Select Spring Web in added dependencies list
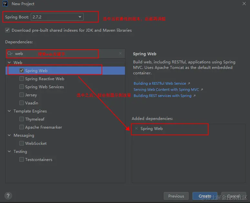 151,128
